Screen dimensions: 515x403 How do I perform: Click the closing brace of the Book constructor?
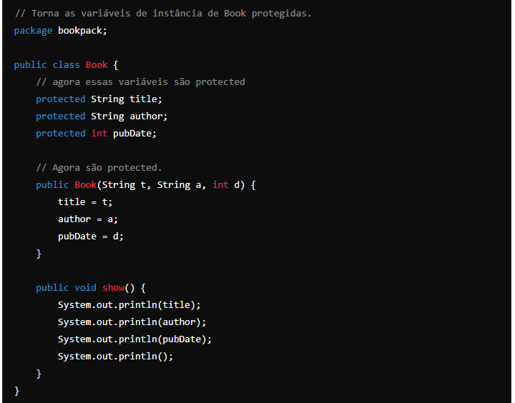pos(39,254)
